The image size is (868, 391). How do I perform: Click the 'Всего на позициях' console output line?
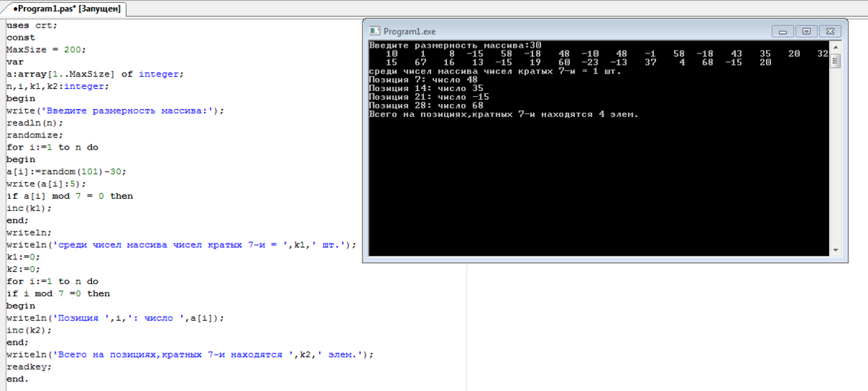tap(504, 114)
